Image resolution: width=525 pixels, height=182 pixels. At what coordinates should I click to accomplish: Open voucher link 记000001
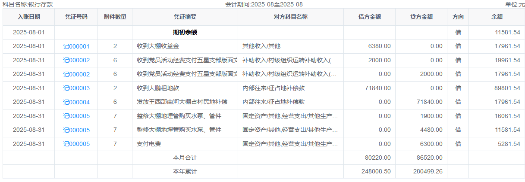pos(76,46)
